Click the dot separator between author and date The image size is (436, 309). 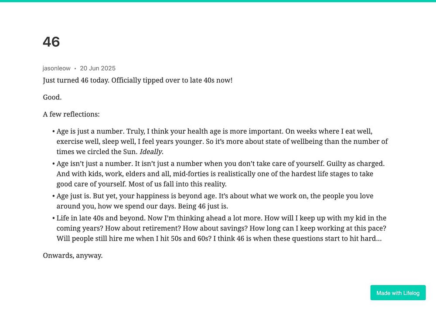tap(75, 68)
